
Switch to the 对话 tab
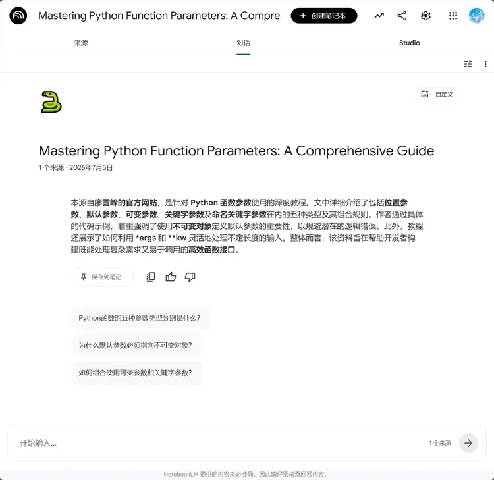[x=243, y=43]
